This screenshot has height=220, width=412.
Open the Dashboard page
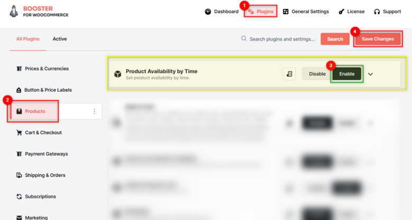222,12
